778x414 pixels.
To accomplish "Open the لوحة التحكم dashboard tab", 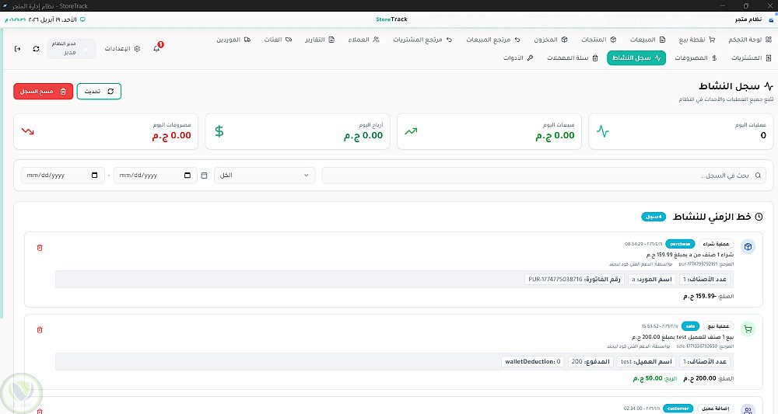I will click(x=750, y=40).
